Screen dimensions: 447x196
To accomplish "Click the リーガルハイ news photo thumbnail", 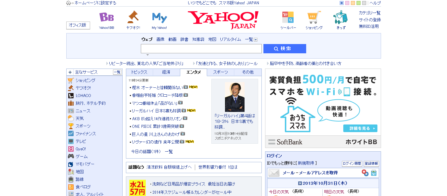I will tap(235, 97).
